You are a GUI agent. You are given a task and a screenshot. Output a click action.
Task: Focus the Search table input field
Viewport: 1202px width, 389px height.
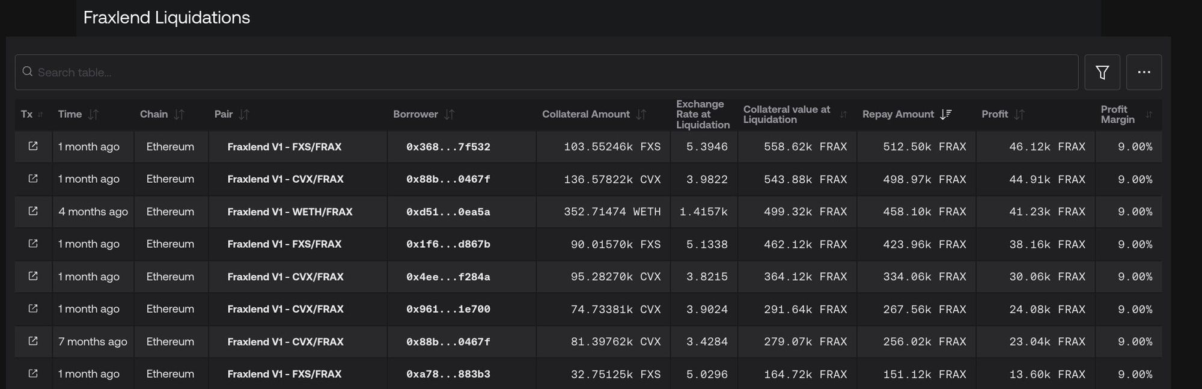click(541, 72)
